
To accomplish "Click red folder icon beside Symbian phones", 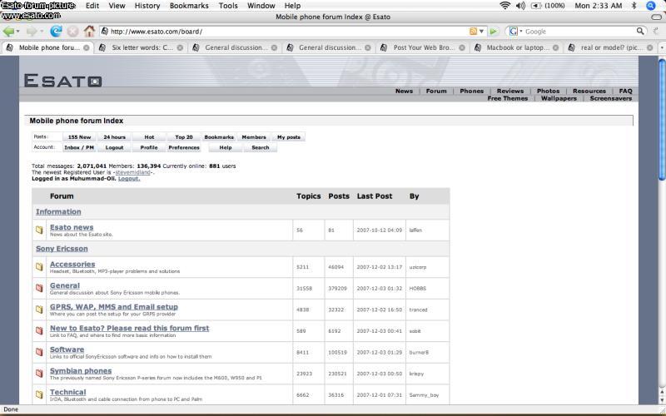I will click(39, 373).
